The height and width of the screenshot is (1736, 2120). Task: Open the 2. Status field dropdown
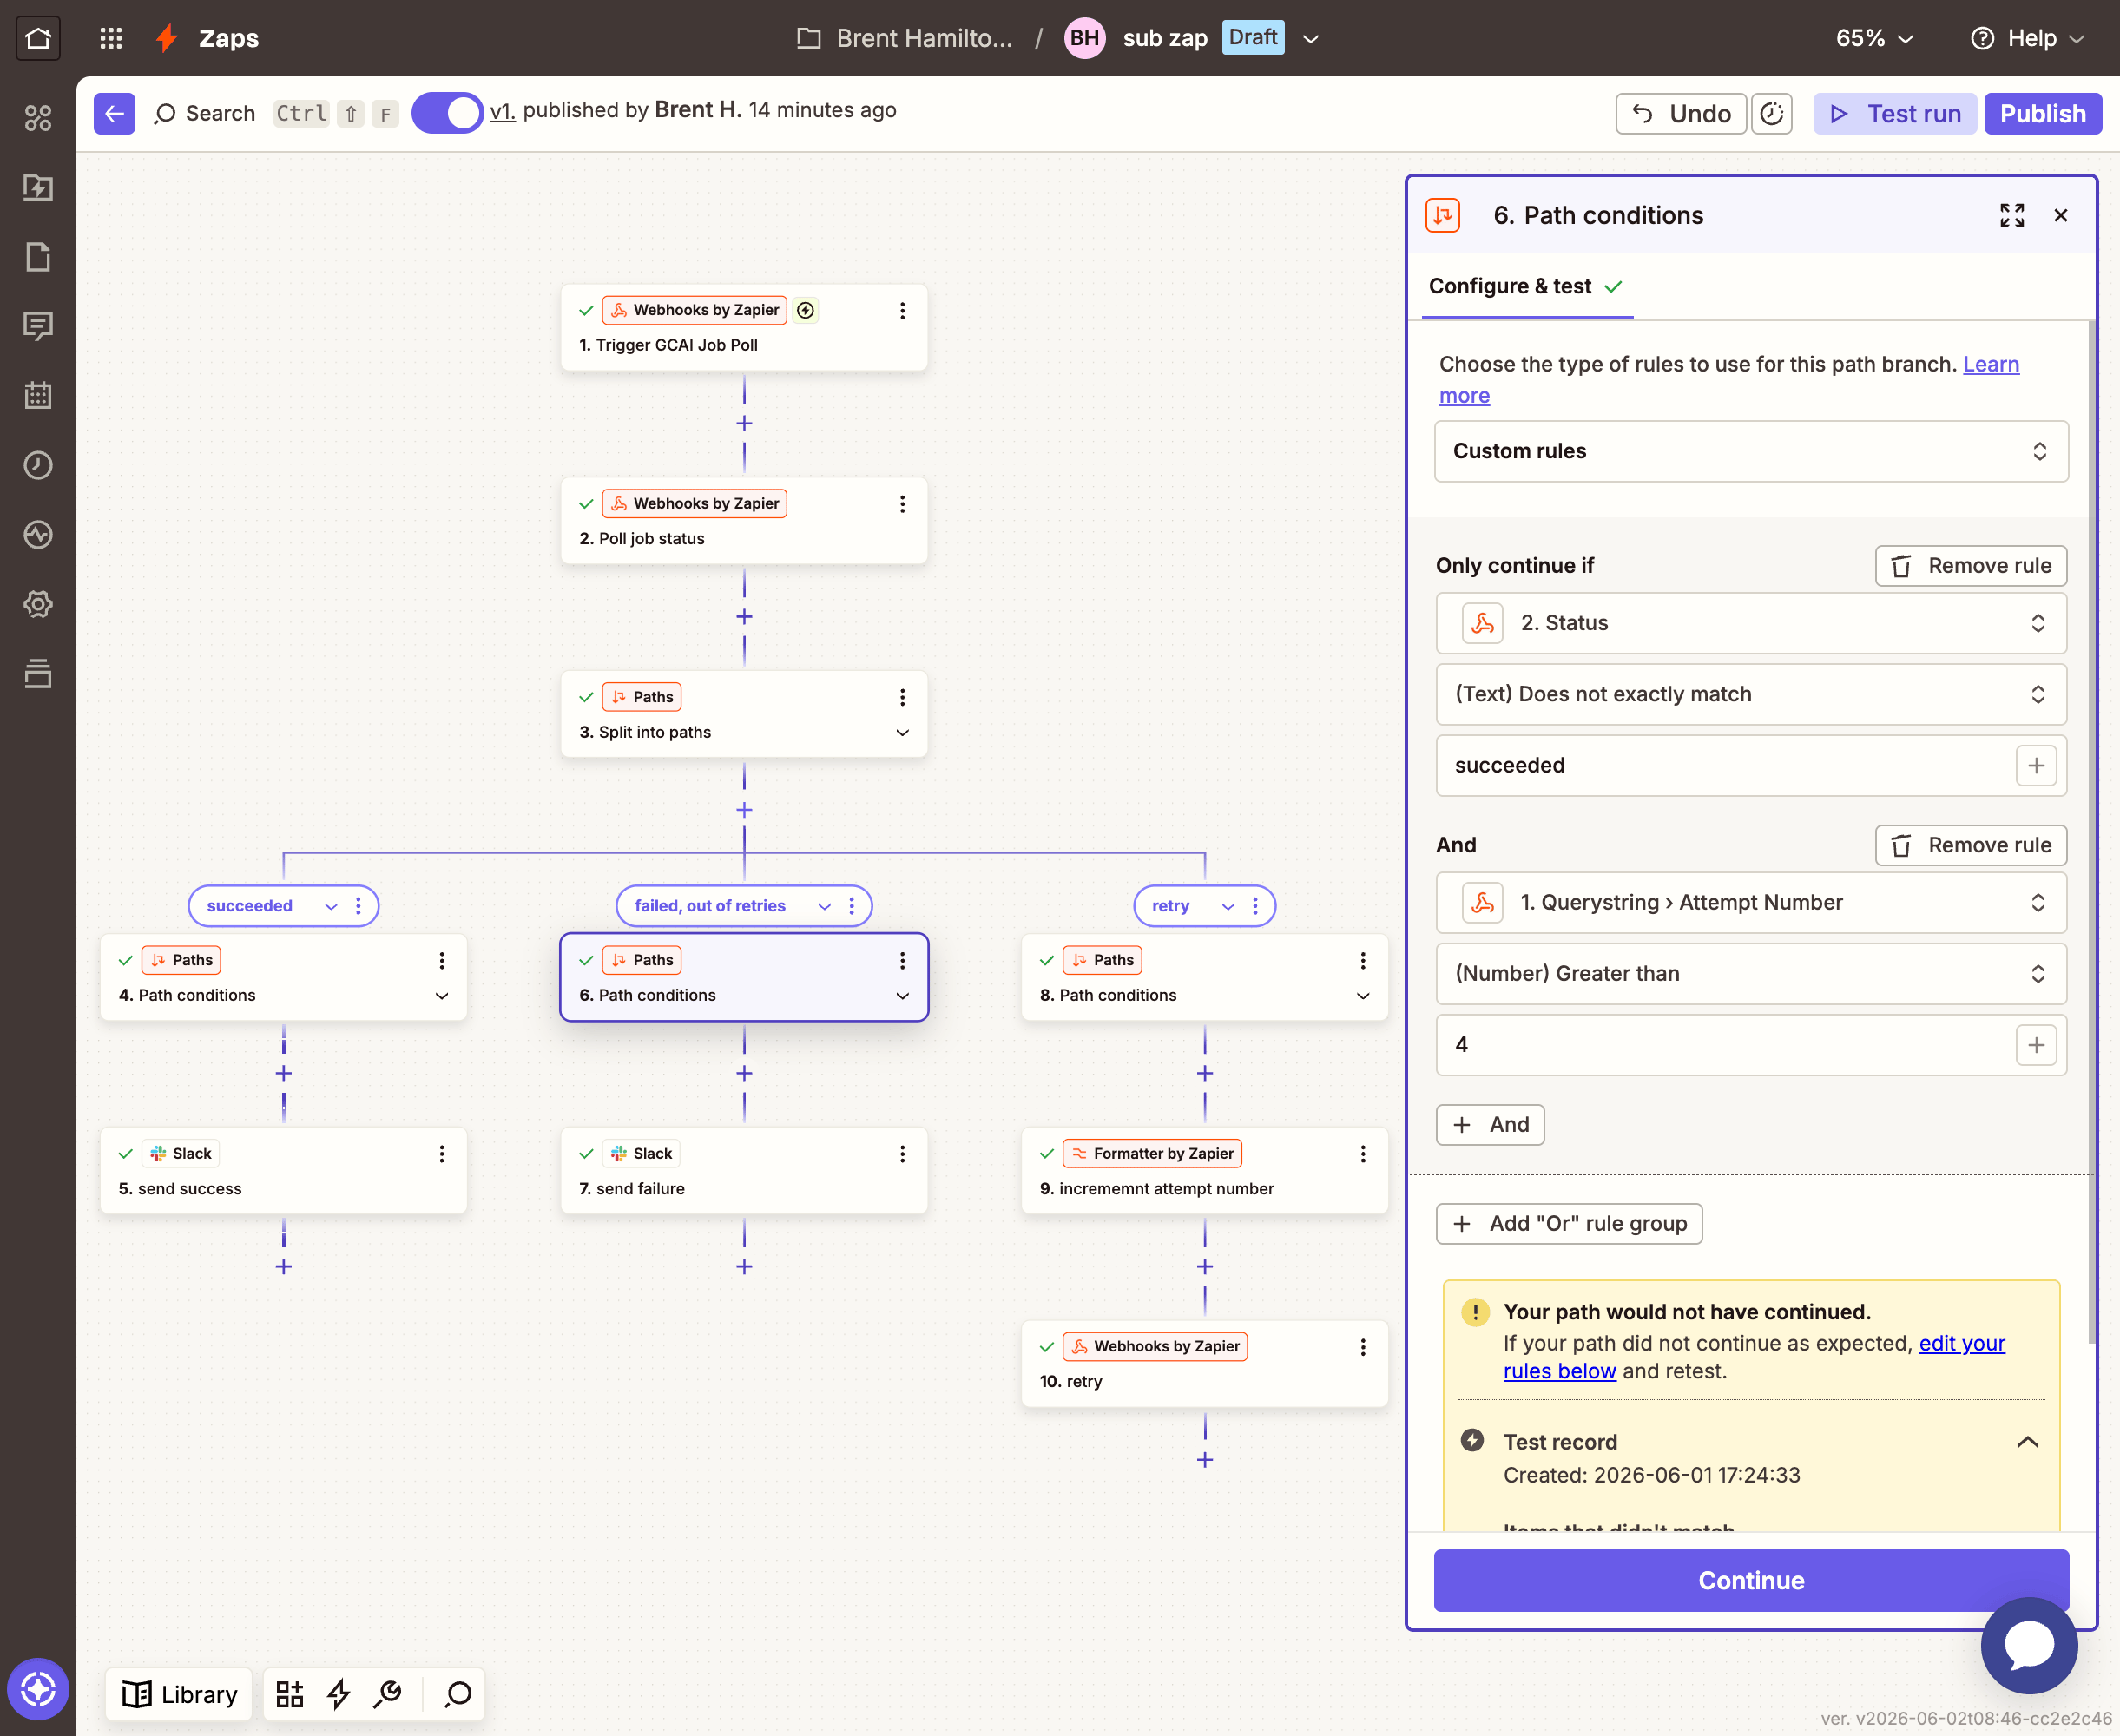coord(1750,623)
